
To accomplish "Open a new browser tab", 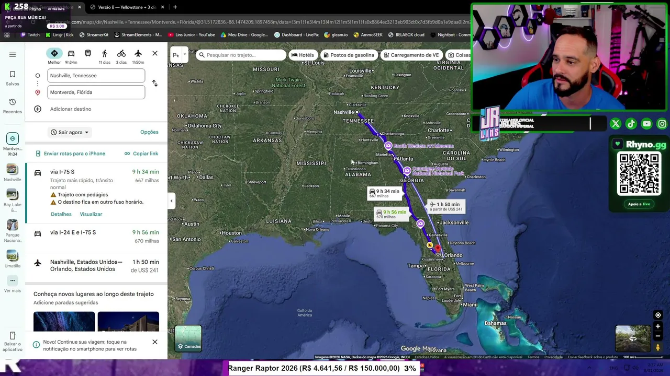I will point(175,7).
